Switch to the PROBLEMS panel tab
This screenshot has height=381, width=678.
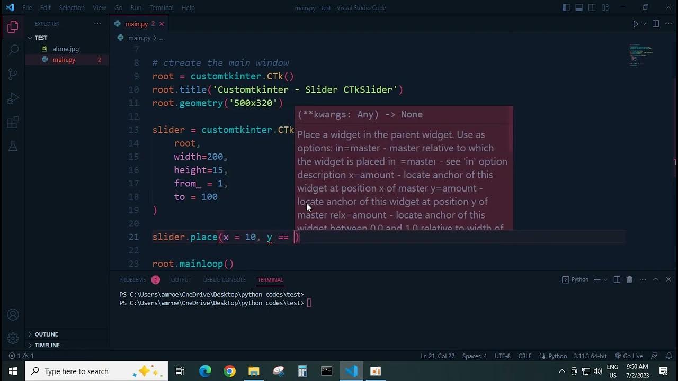coord(132,280)
